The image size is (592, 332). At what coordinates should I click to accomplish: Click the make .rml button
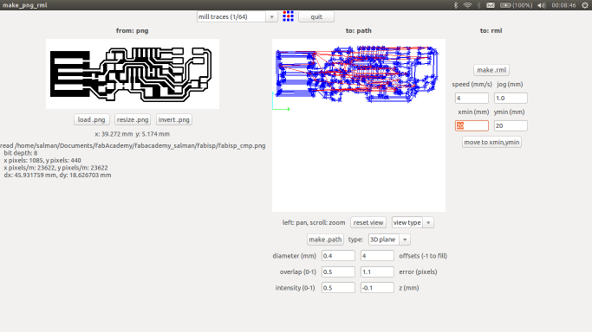[x=491, y=70]
